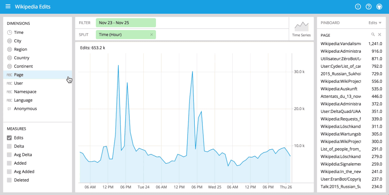
Task: Select the Time dimension
Action: click(38, 32)
